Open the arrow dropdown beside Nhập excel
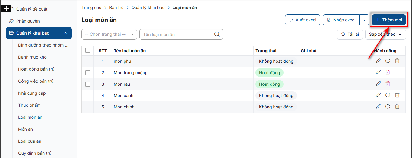Viewport: 412px width, 158px height. click(364, 20)
